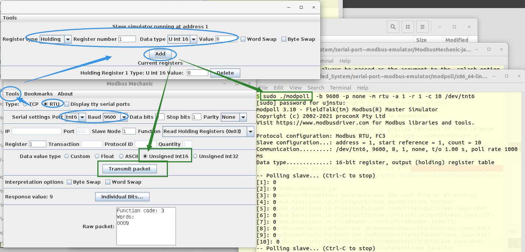Click the search icon in the file manager
This screenshot has height=252, width=525.
393,27
